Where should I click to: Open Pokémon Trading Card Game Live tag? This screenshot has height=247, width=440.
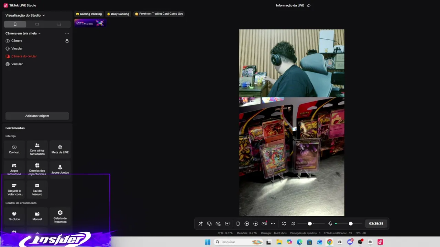159,14
